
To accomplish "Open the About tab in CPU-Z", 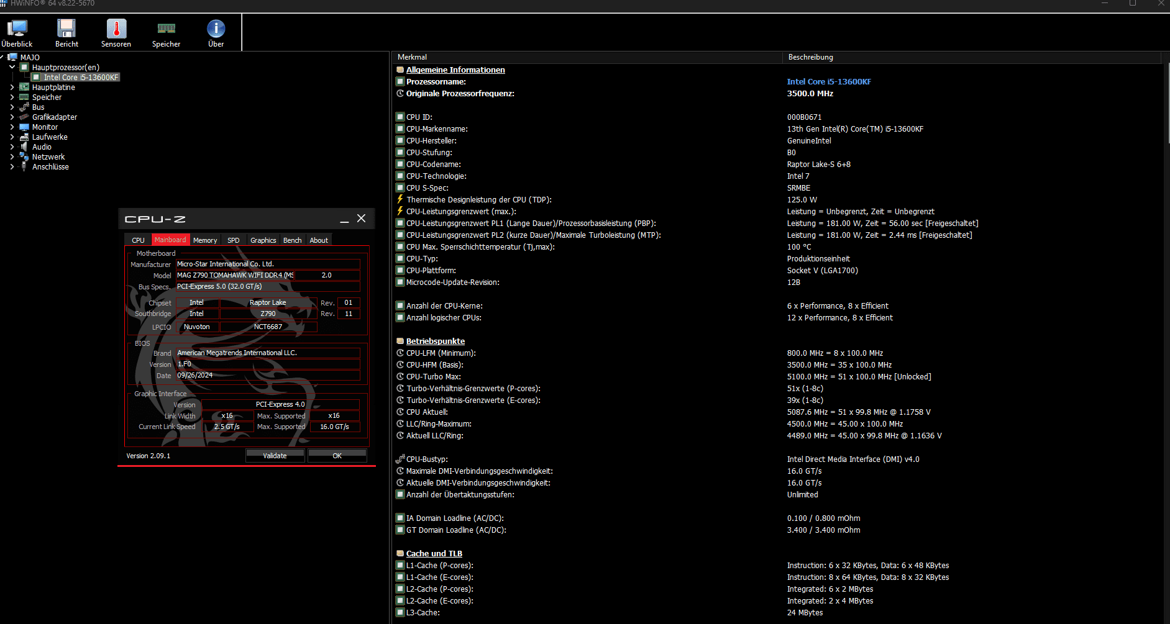I will (319, 240).
